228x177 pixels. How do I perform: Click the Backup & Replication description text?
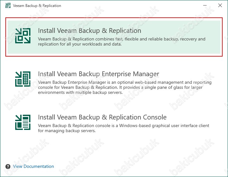click(x=122, y=41)
